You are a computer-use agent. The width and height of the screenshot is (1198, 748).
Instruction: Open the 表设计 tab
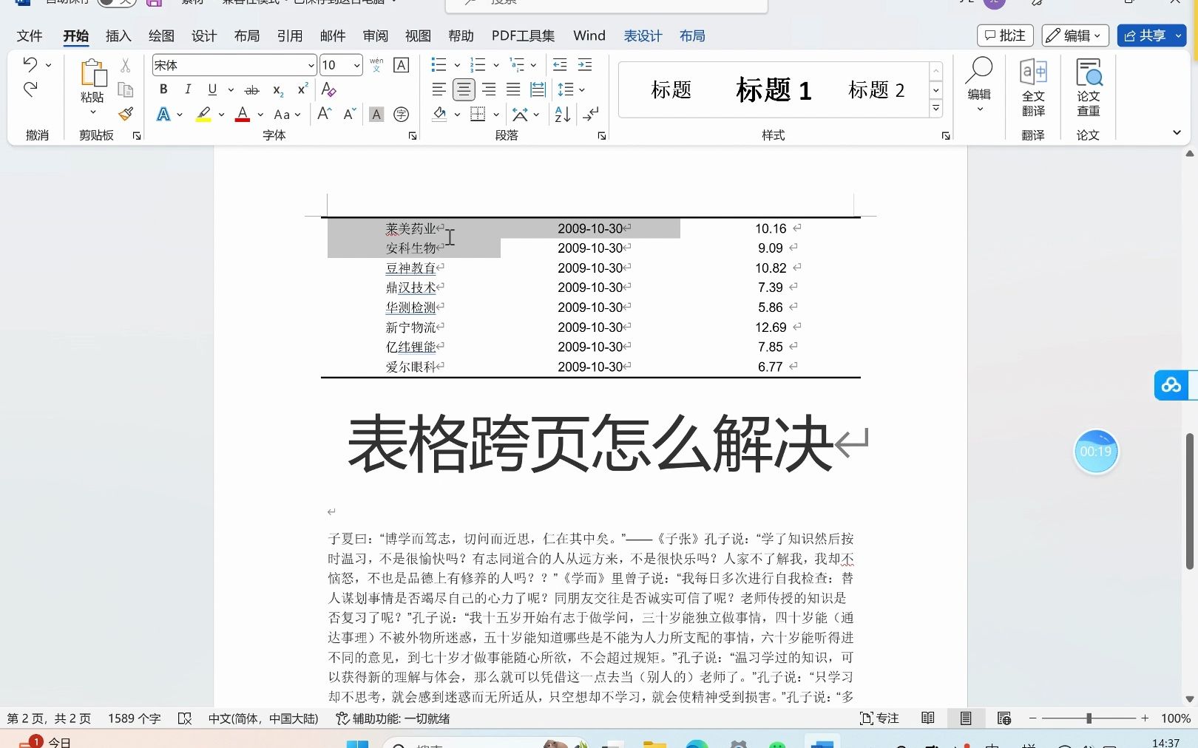click(x=643, y=35)
